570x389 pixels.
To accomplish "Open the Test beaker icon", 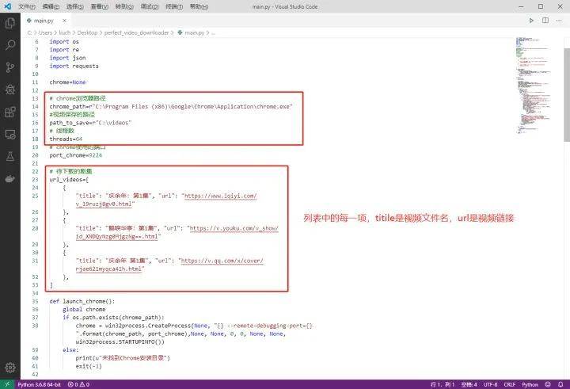I will [x=10, y=156].
